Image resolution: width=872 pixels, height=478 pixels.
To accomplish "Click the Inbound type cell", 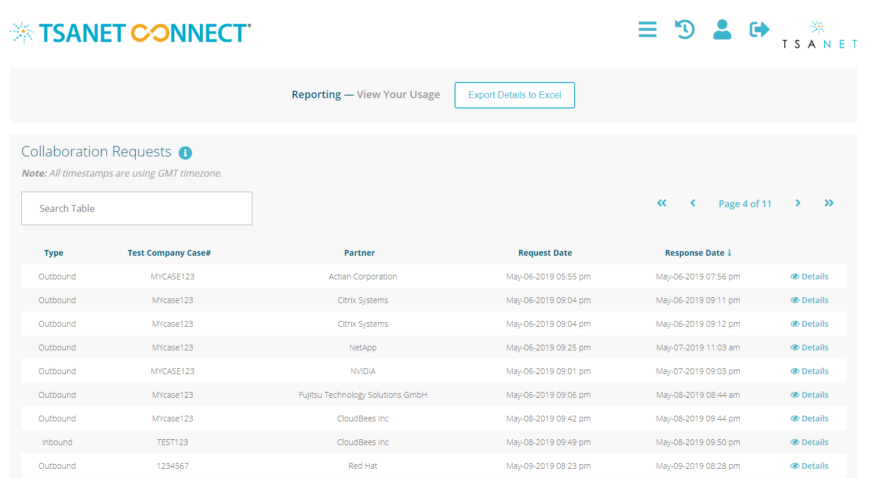I will 57,442.
